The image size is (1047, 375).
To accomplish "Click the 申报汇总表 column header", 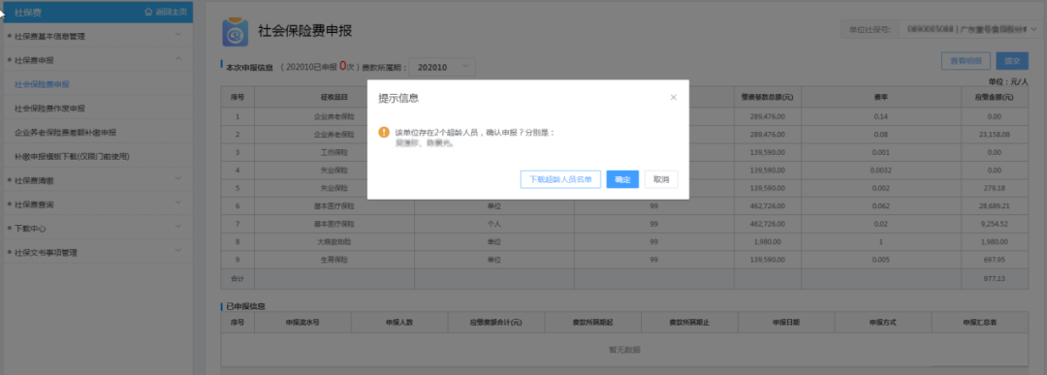I will [x=979, y=322].
